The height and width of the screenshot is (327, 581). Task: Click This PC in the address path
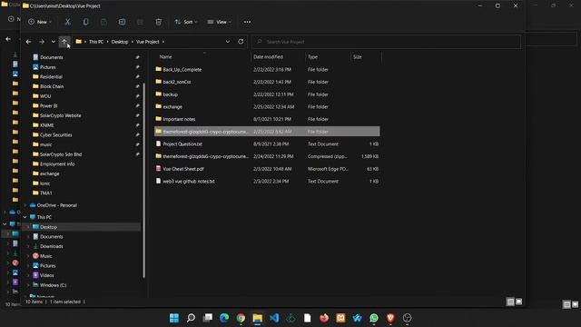(x=96, y=42)
